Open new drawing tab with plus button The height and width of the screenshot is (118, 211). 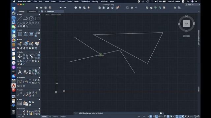[45, 11]
